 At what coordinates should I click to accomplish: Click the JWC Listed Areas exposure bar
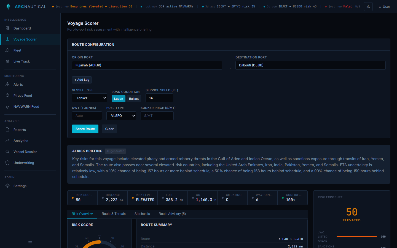point(356,236)
